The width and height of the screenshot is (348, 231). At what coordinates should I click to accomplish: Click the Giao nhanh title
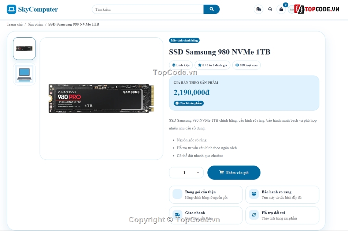pyautogui.click(x=195, y=213)
